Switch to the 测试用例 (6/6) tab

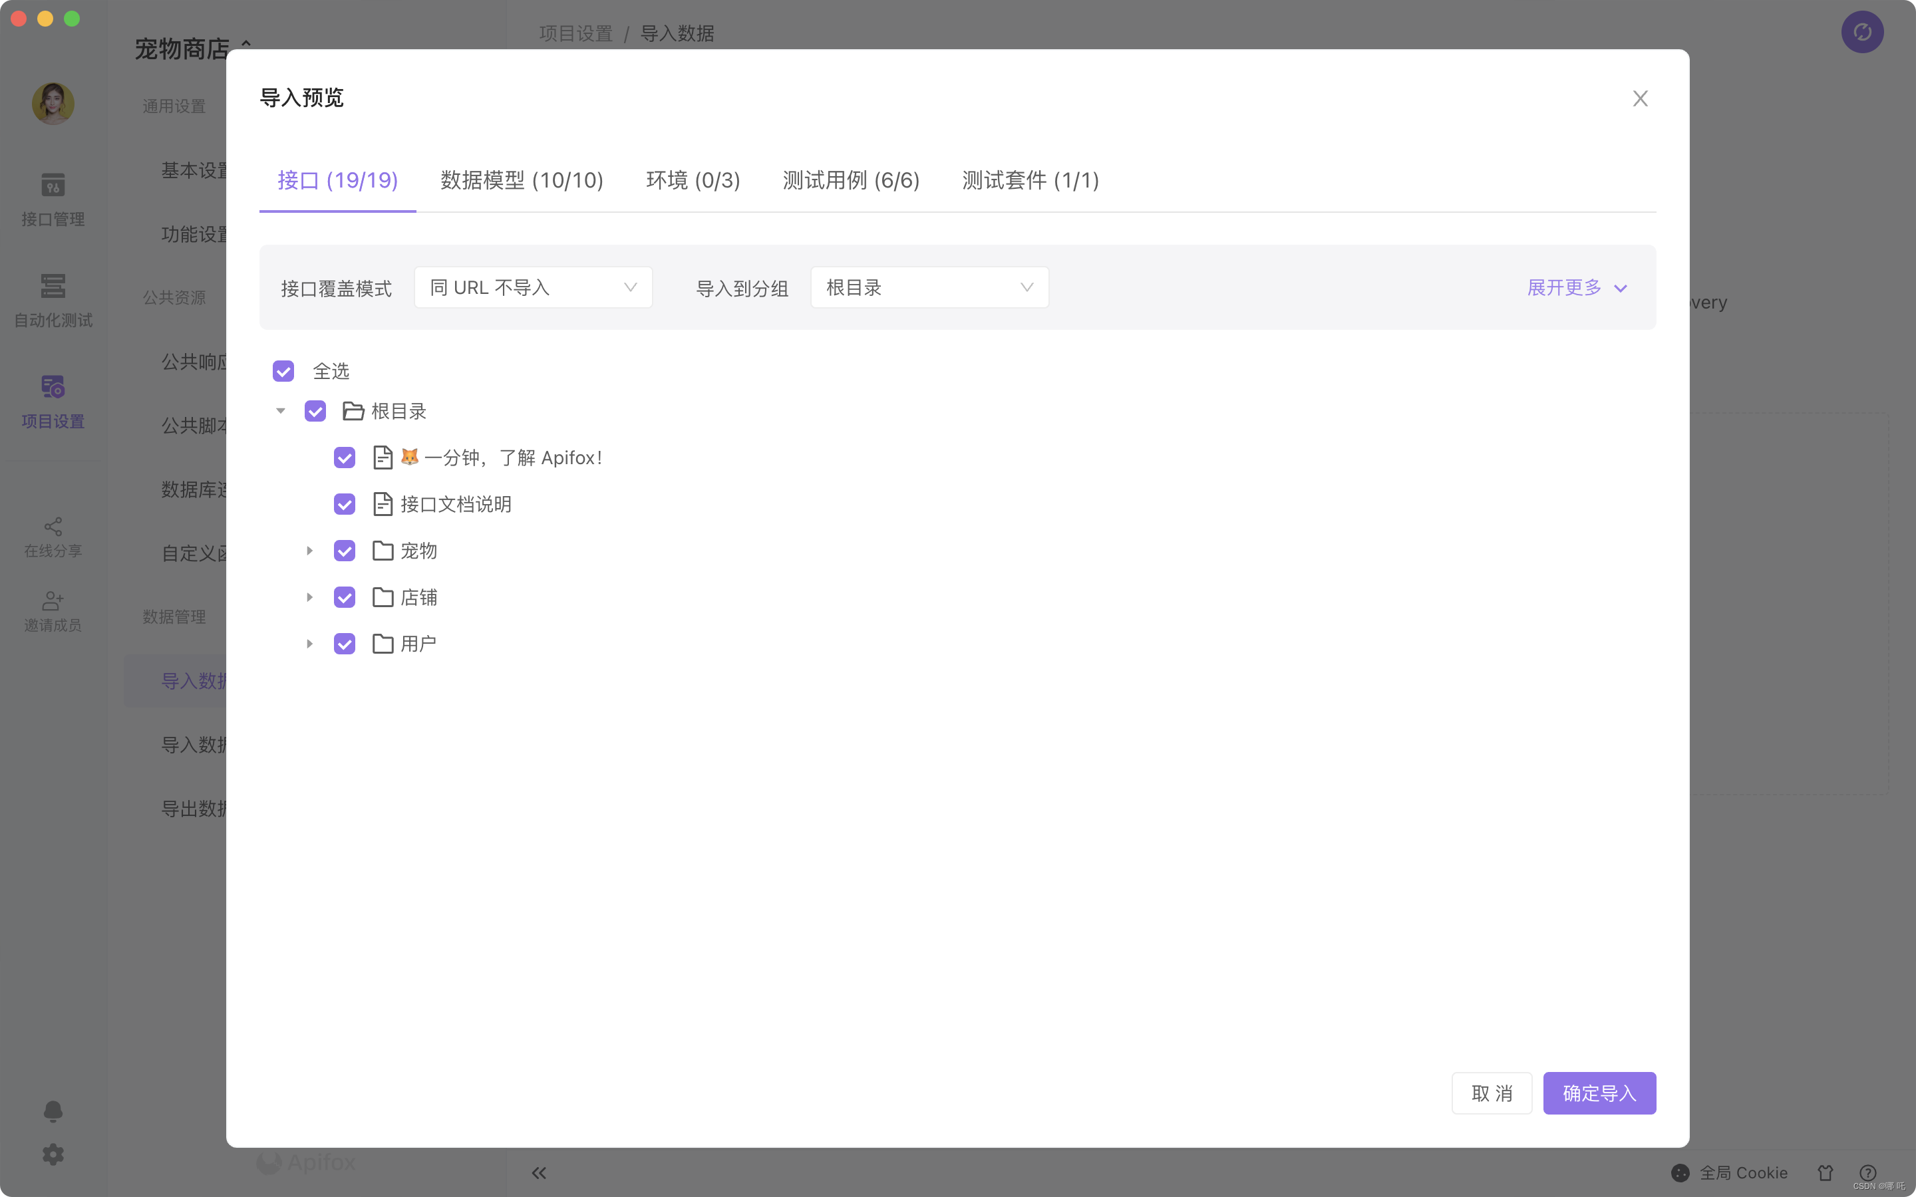pyautogui.click(x=851, y=181)
